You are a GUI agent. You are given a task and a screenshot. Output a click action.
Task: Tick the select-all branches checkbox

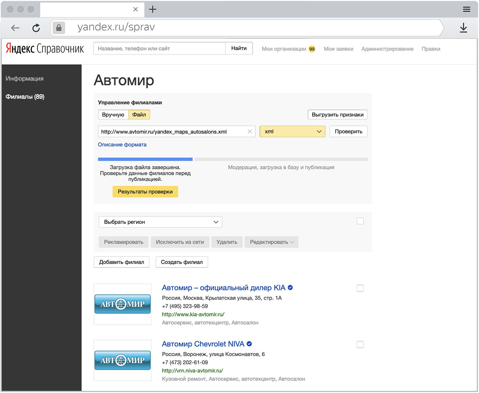coord(360,221)
